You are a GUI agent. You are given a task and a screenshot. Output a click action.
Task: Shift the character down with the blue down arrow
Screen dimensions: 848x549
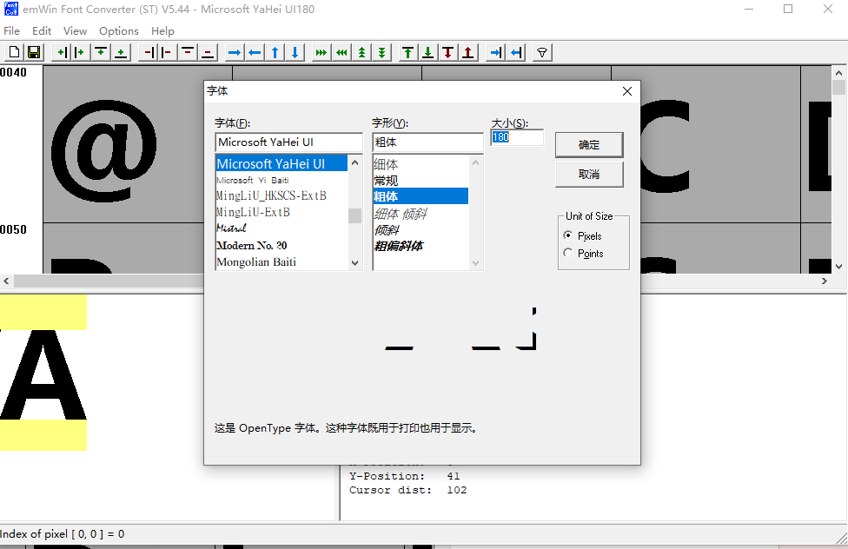[x=295, y=52]
